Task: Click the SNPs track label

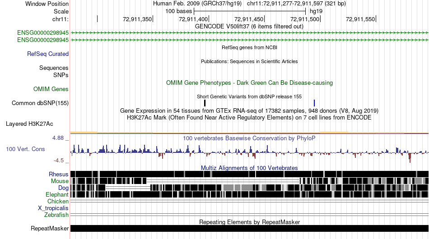Action: tap(61, 75)
